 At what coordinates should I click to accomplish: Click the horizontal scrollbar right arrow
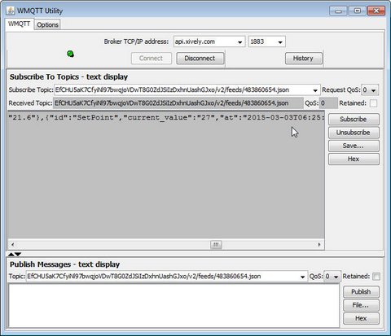(x=319, y=245)
